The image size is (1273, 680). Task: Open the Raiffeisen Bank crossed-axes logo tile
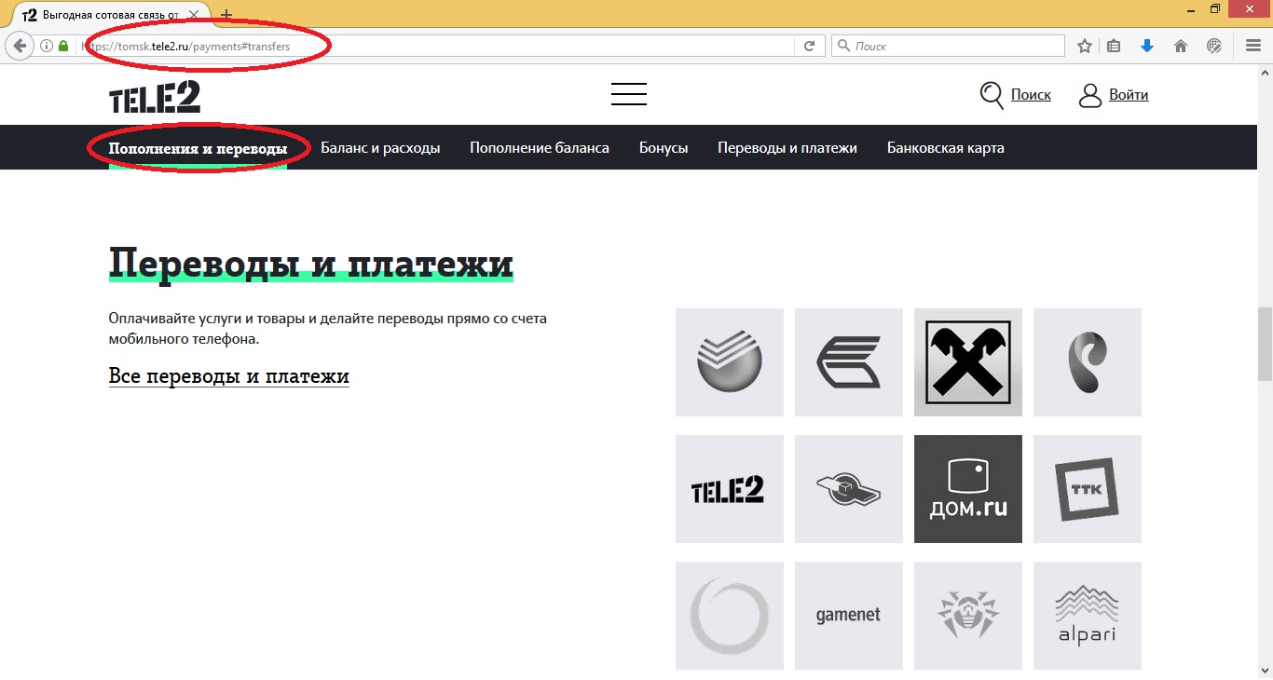point(967,361)
